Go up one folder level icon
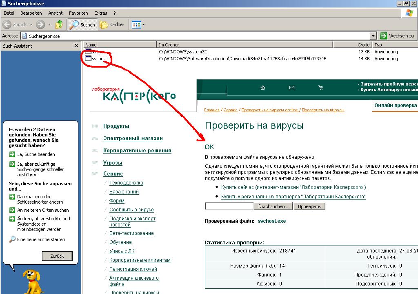This screenshot has height=294, width=418. point(59,24)
